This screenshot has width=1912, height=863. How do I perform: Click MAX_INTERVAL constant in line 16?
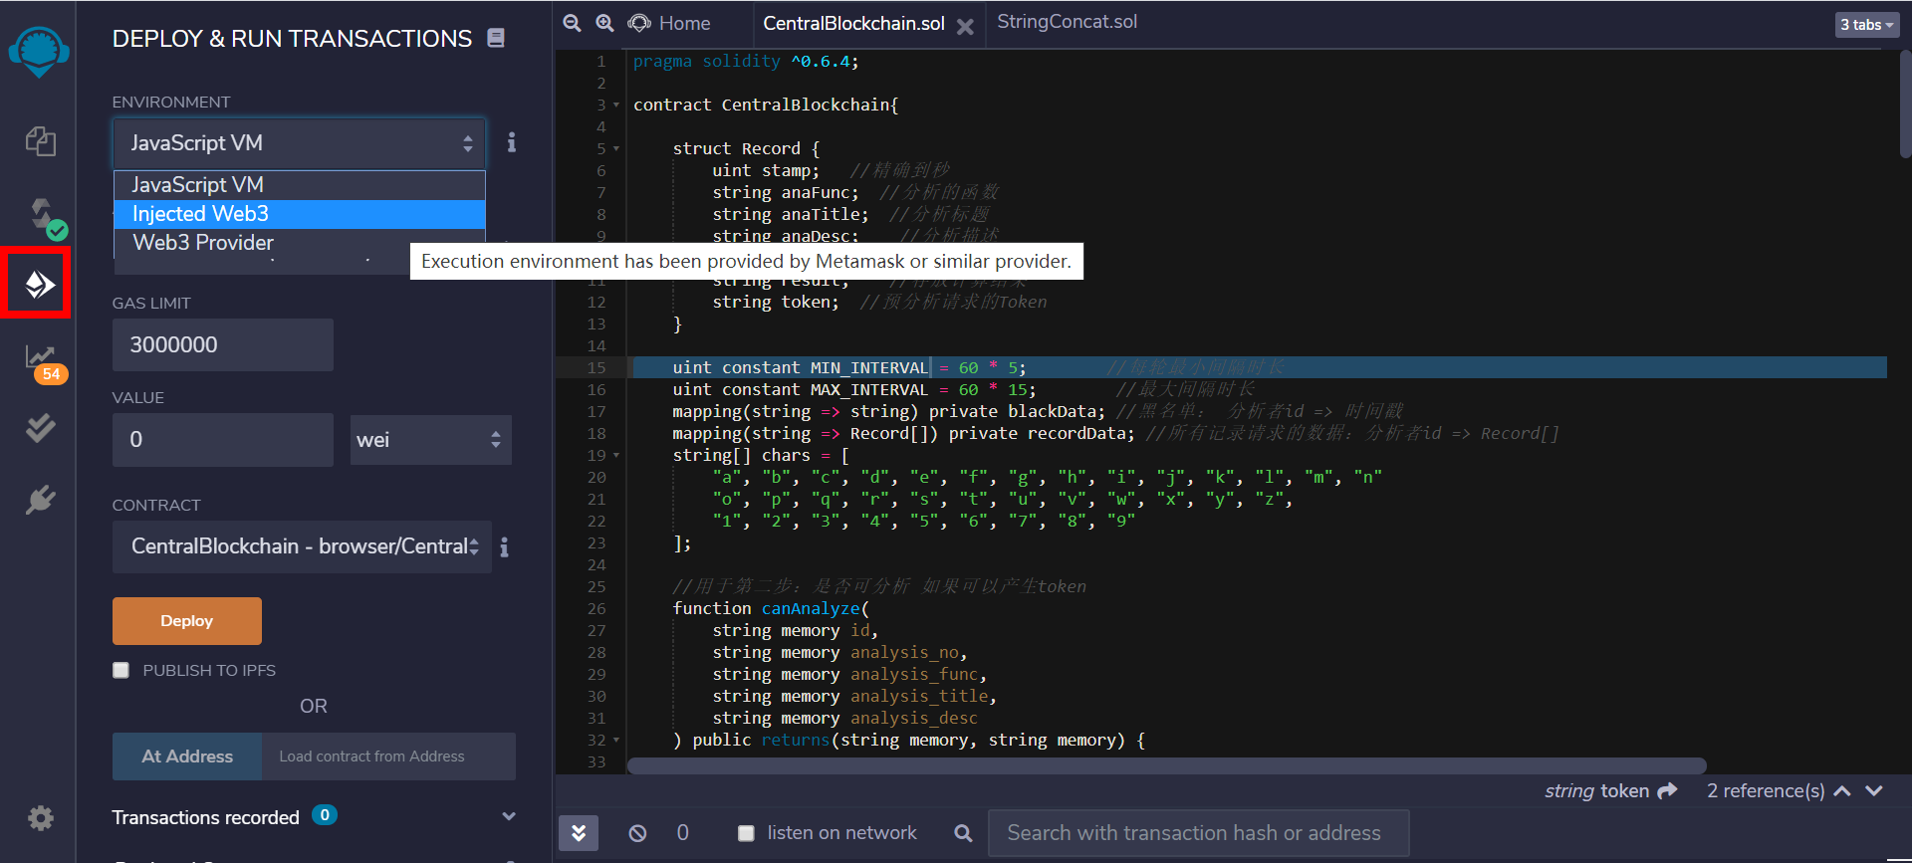868,389
